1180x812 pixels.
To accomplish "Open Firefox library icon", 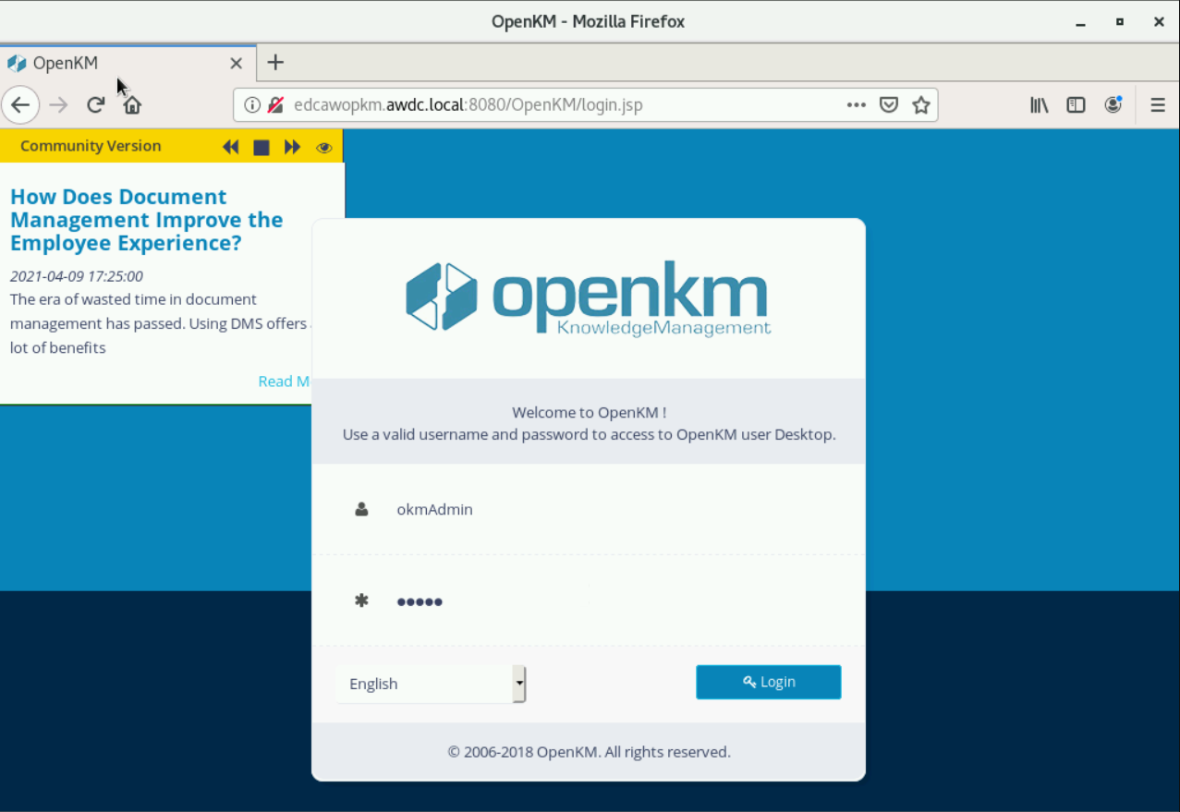I will [1040, 105].
